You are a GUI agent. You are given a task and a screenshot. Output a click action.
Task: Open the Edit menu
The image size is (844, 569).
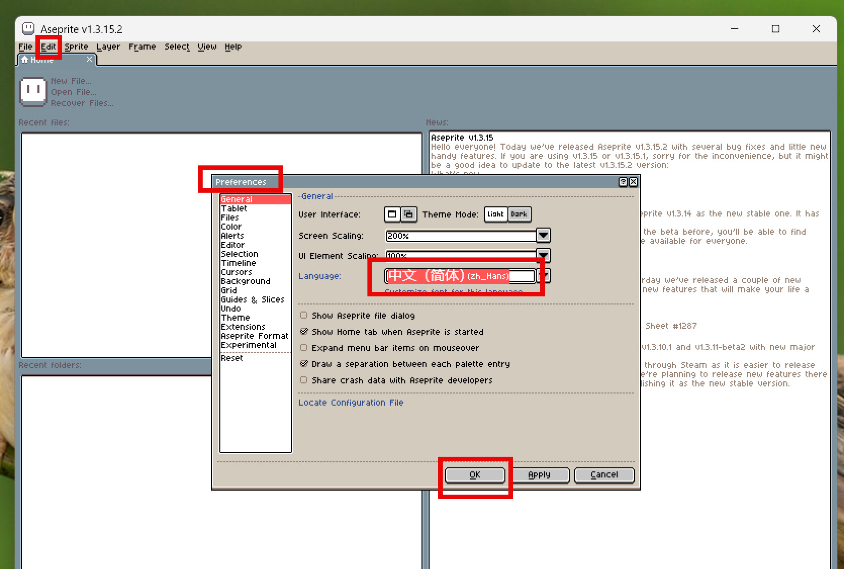click(x=49, y=47)
